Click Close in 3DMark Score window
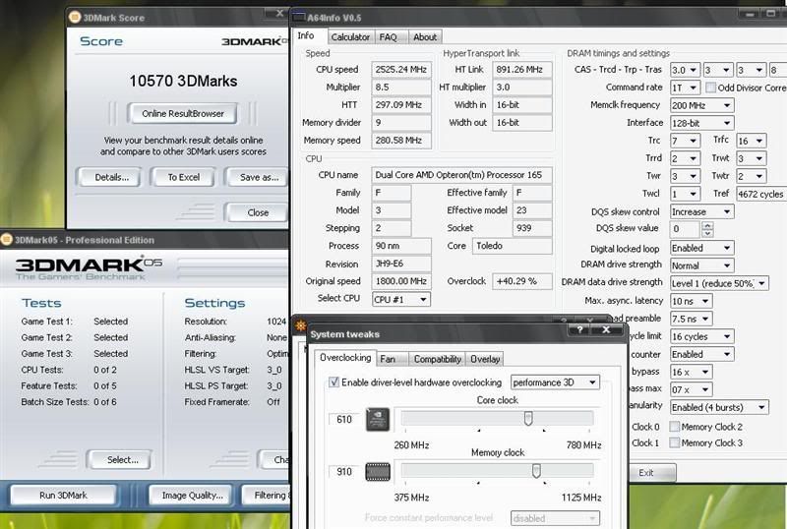The width and height of the screenshot is (787, 529). 257,212
